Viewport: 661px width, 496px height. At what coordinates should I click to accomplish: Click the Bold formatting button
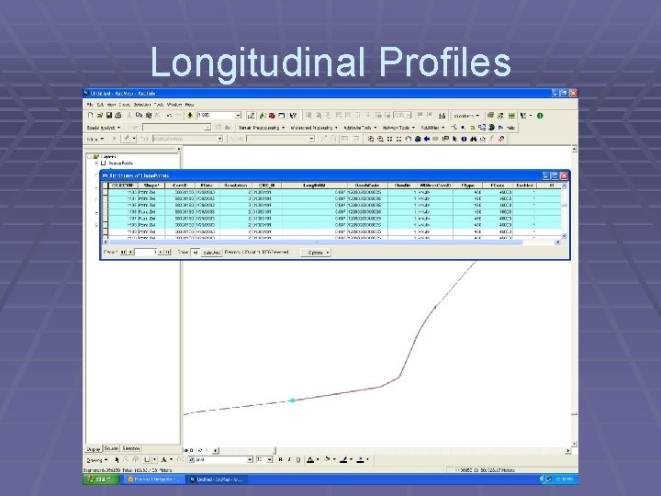280,460
